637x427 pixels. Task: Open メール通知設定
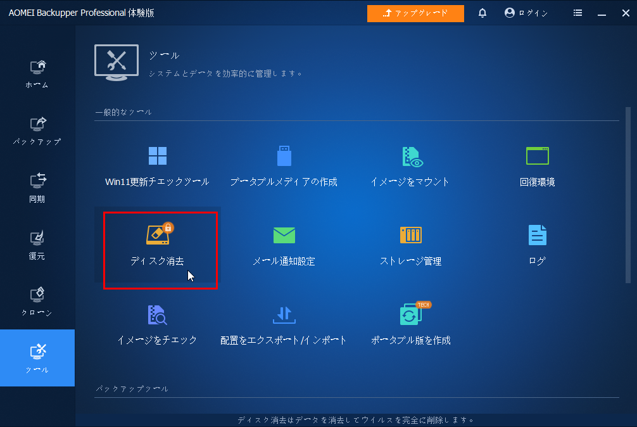[284, 246]
